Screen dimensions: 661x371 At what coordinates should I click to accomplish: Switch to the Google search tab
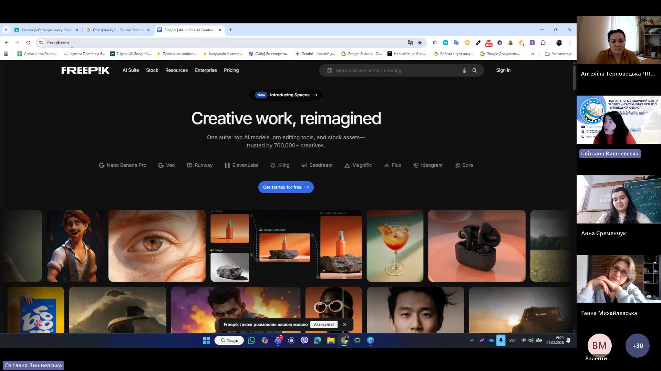118,30
